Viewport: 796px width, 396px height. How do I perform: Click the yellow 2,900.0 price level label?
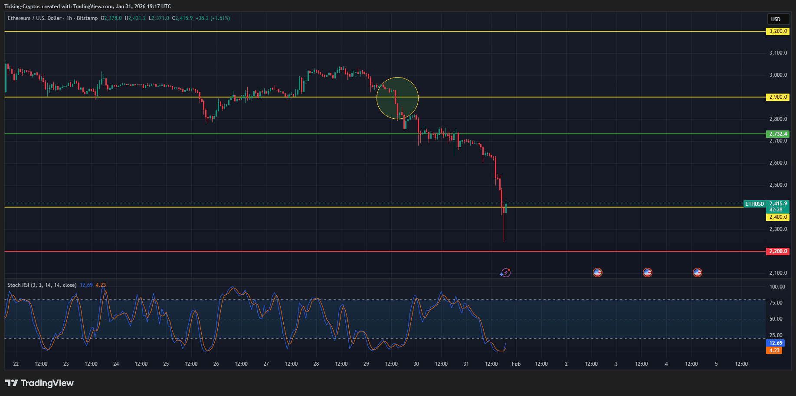[x=777, y=97]
